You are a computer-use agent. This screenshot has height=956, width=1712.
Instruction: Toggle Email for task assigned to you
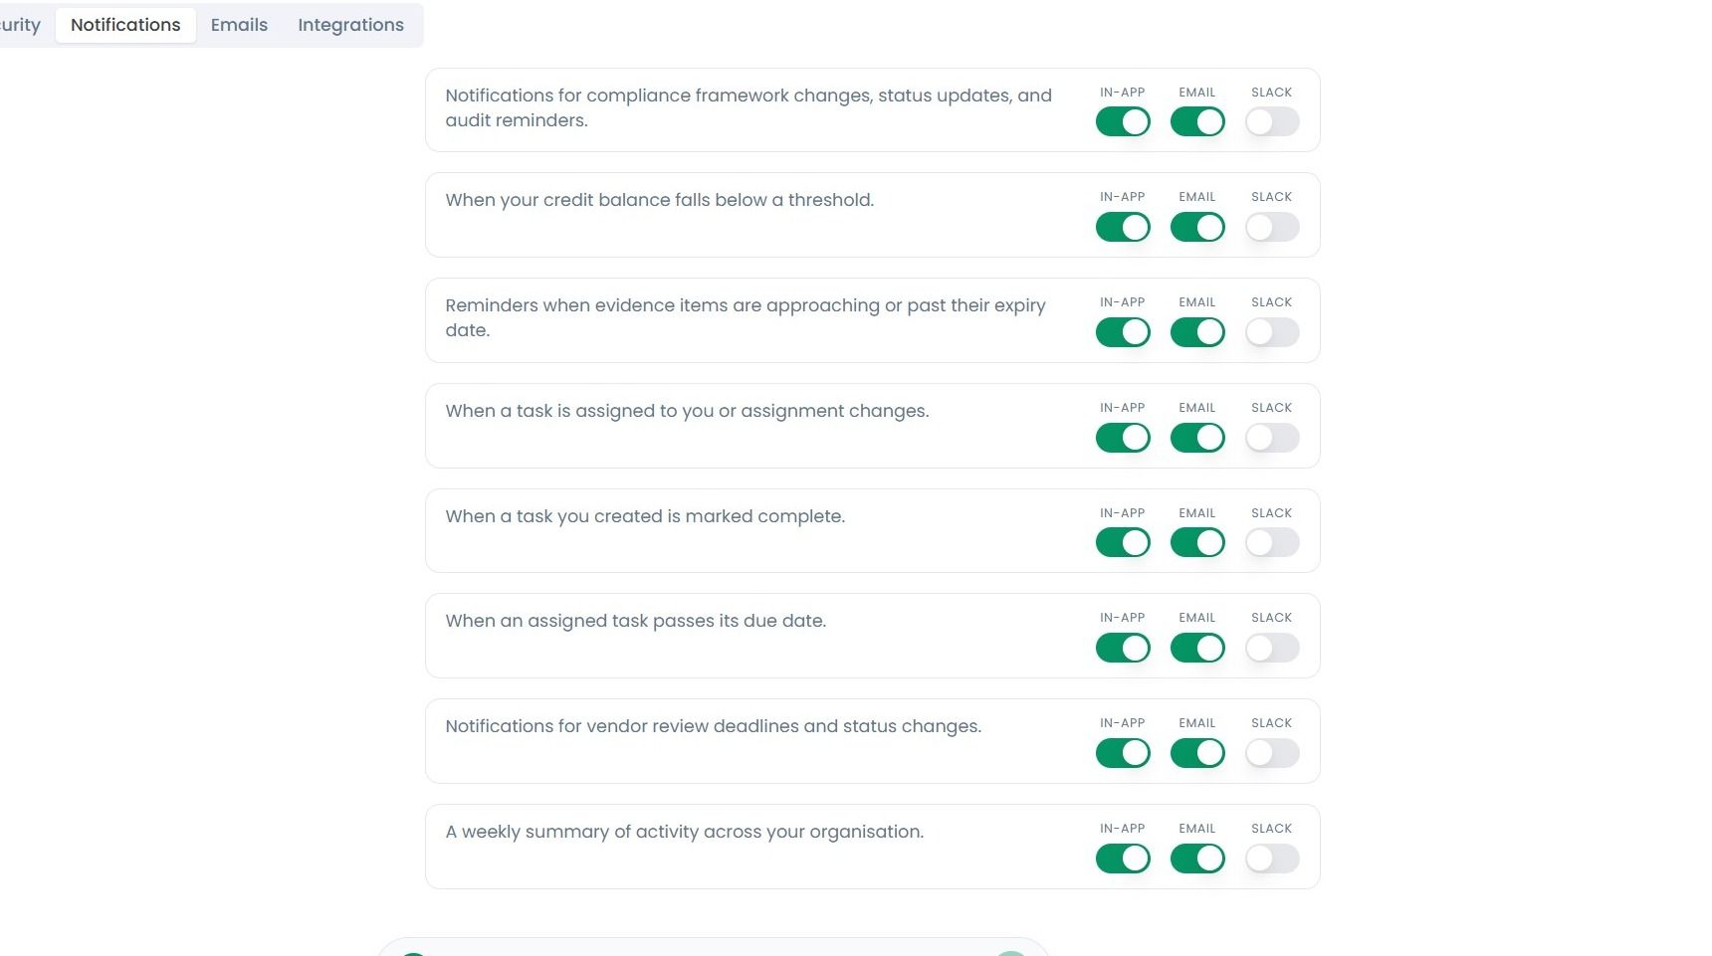[1197, 438]
